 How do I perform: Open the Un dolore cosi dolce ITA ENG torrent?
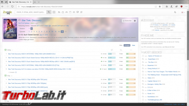pyautogui.click(x=40, y=69)
